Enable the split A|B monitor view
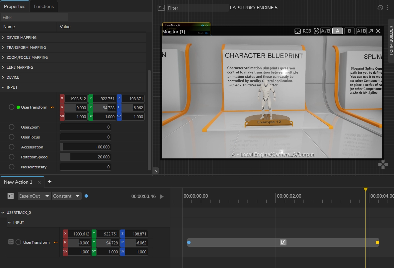The width and height of the screenshot is (394, 268). point(361,31)
